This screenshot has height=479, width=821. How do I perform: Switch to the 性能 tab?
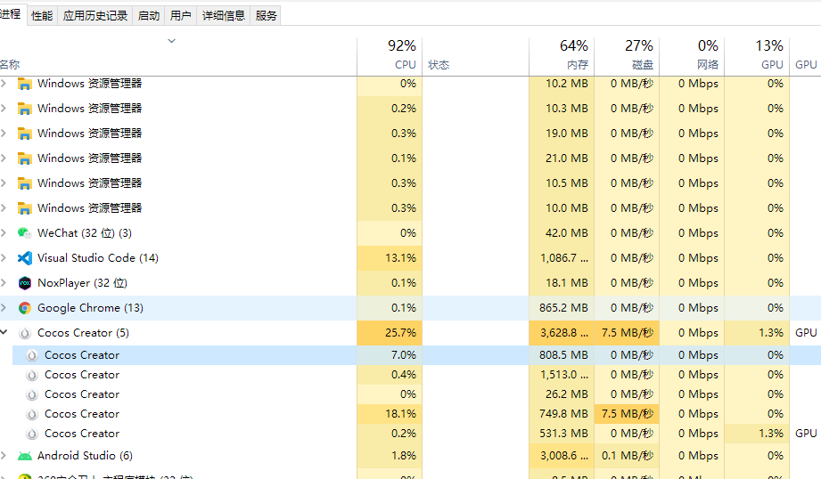[x=42, y=16]
